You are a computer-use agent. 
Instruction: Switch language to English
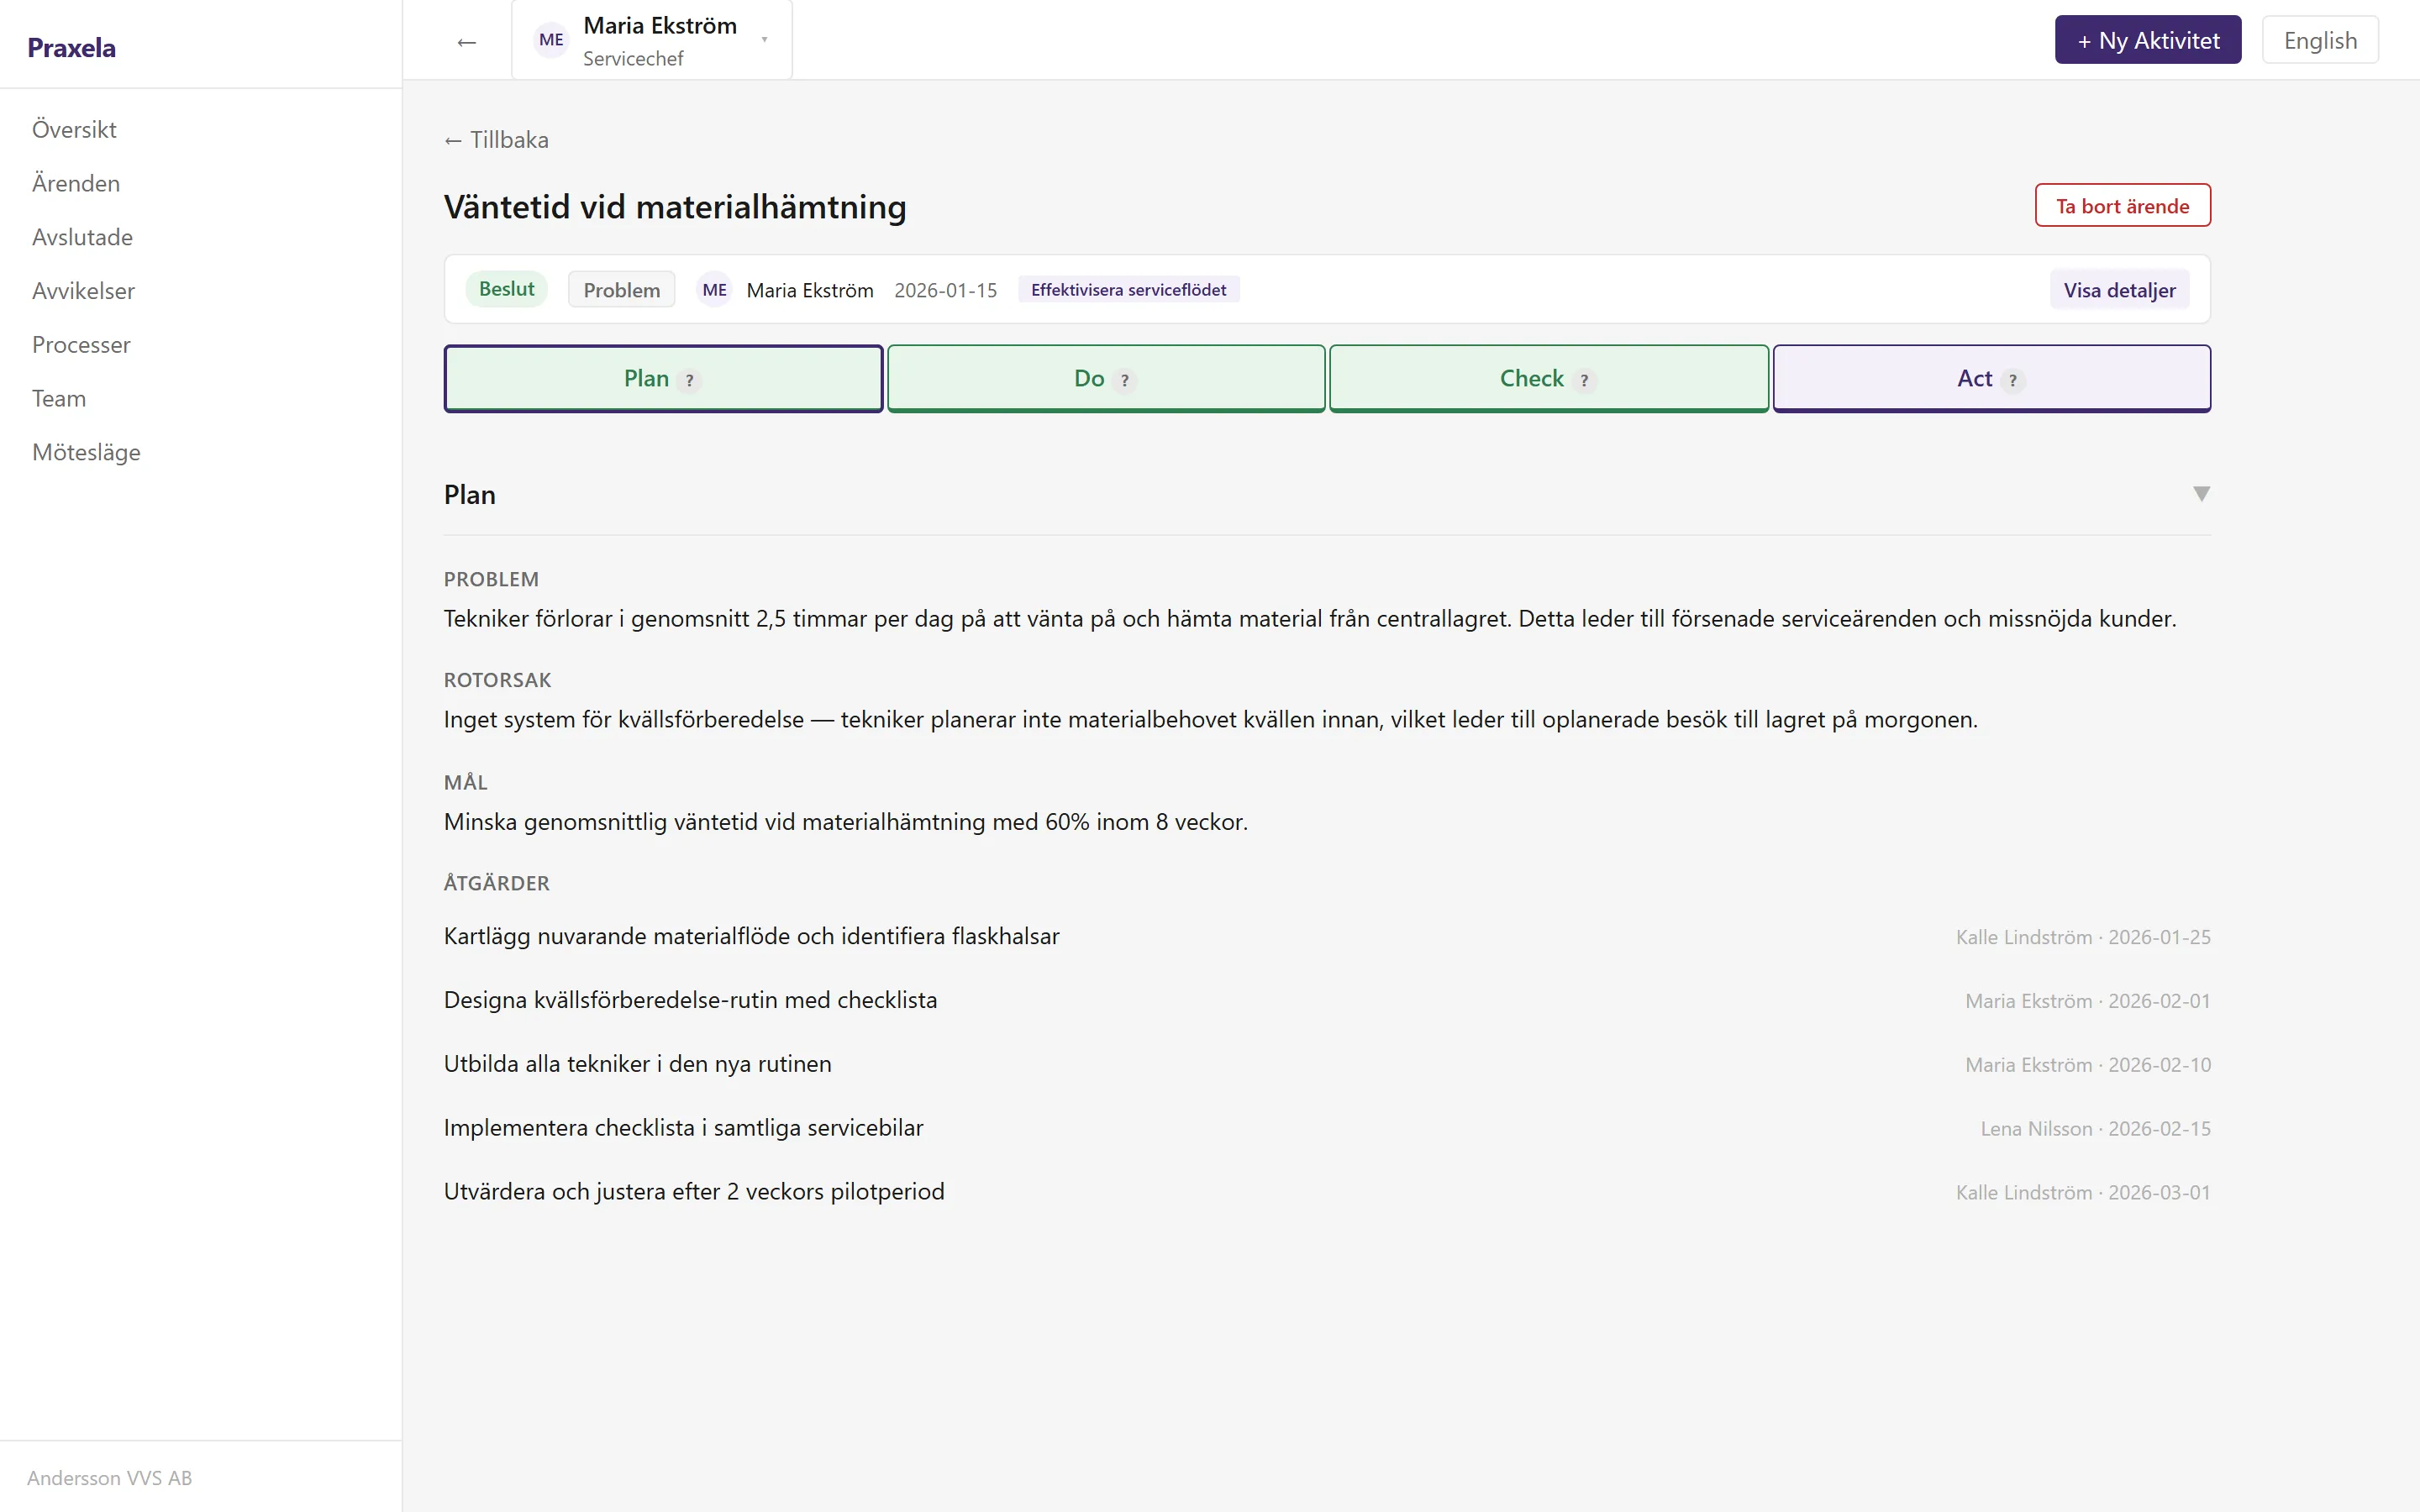click(x=2320, y=40)
